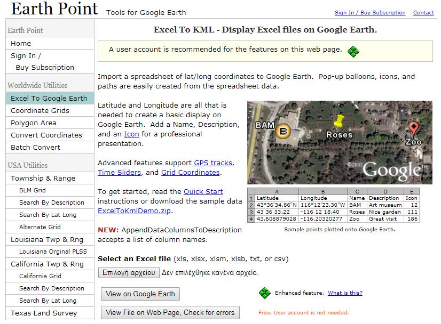
Task: Open Township & Range page
Action: [50, 179]
